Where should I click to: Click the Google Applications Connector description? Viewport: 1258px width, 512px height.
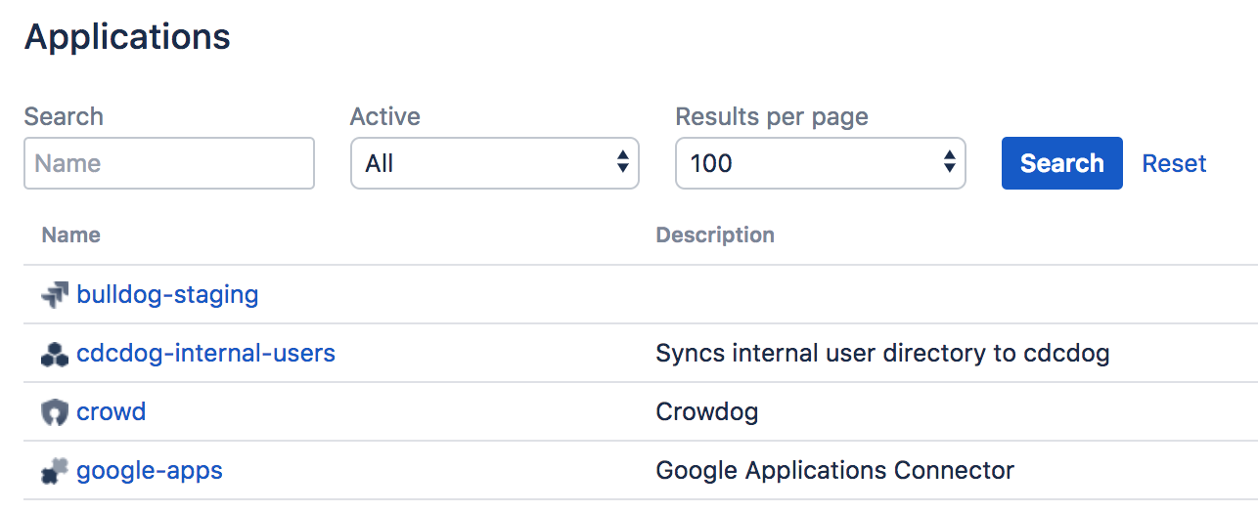click(x=834, y=470)
